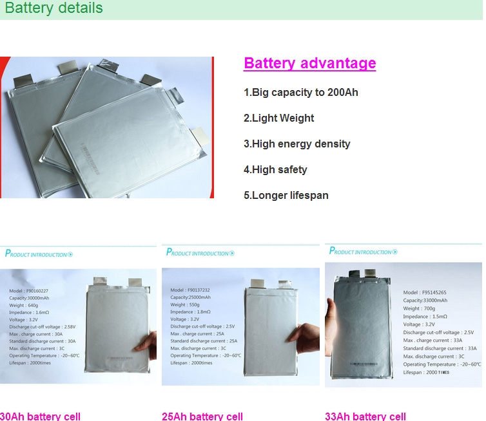Image resolution: width=486 pixels, height=421 pixels.
Task: Select the 33Ah battery cell title
Action: 365,416
